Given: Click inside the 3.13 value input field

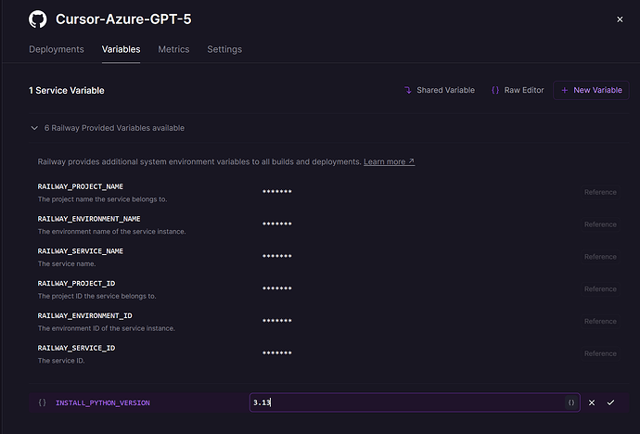Looking at the screenshot, I should pyautogui.click(x=408, y=402).
